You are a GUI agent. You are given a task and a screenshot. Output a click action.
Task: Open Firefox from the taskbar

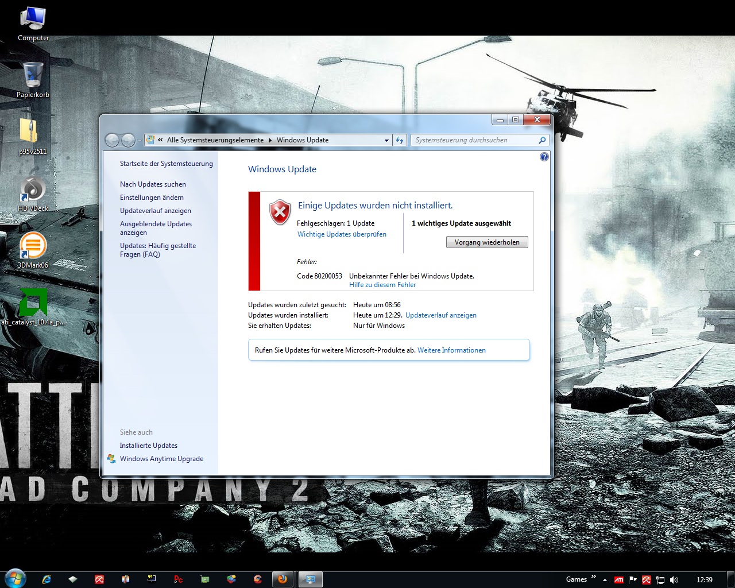(x=282, y=579)
